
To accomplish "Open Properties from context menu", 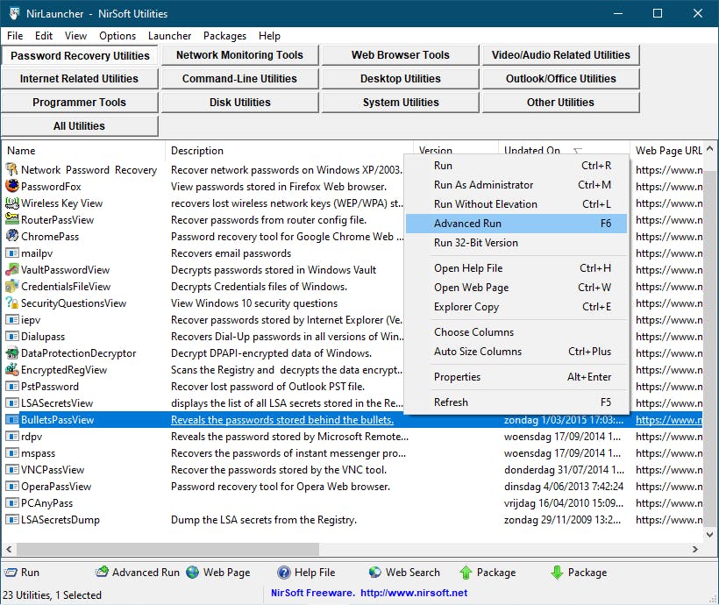I will pyautogui.click(x=516, y=377).
